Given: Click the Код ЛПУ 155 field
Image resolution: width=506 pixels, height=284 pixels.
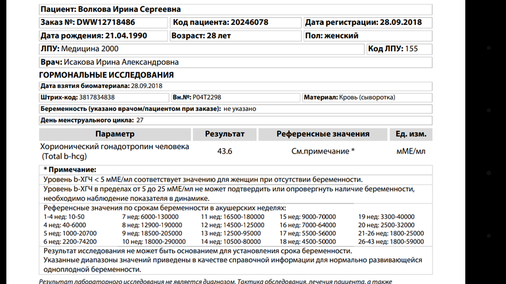Looking at the screenshot, I should click(394, 49).
